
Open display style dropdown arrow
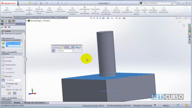click(109, 18)
